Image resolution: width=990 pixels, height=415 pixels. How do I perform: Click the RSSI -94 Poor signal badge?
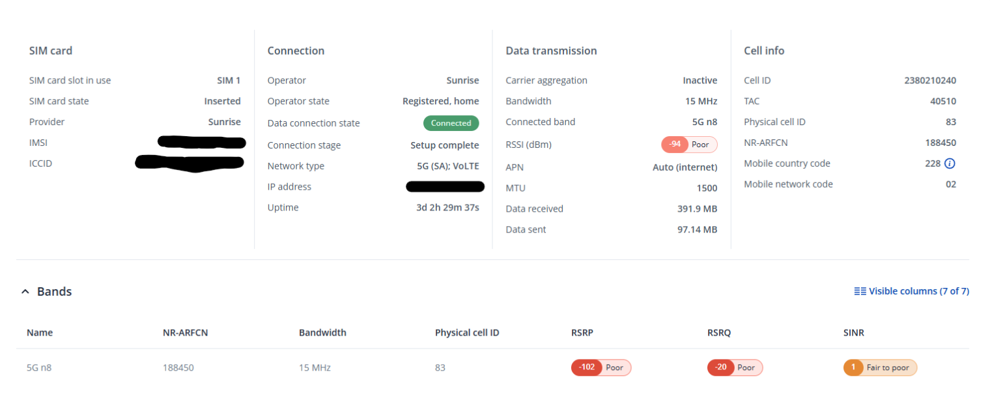tap(689, 145)
